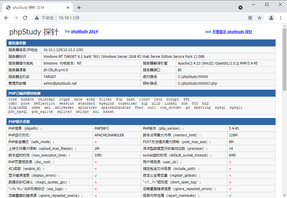Click the zh-CN,zh;q=0.9 language value

(x=56, y=70)
